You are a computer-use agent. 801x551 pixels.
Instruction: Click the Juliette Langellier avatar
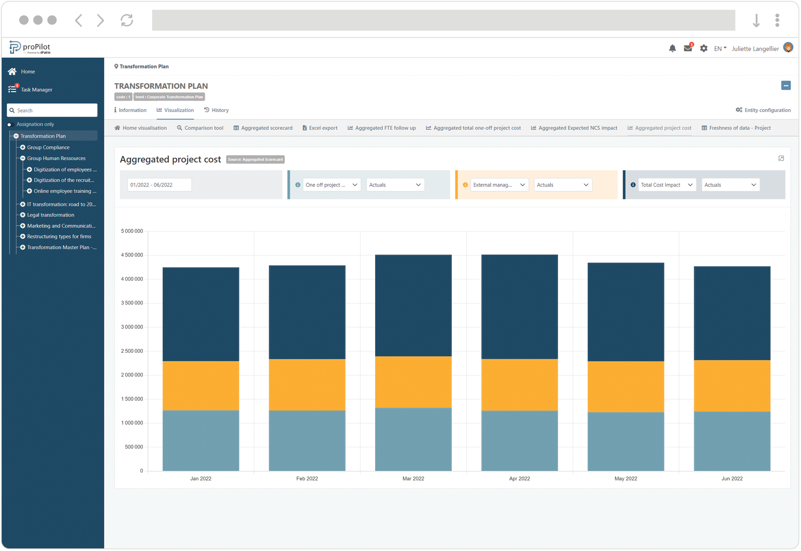point(788,48)
